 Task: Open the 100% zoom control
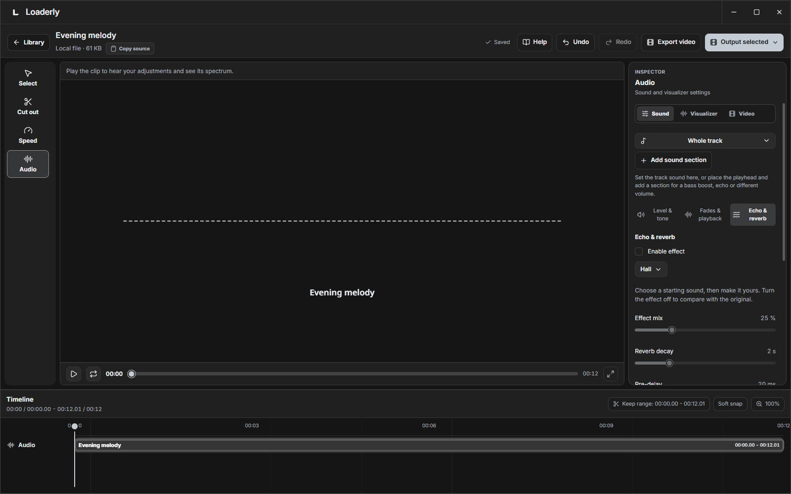tap(768, 404)
